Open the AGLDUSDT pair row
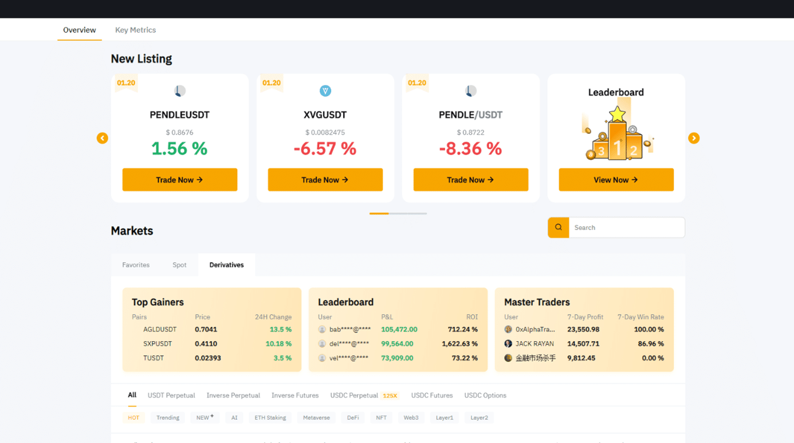The image size is (794, 443). [211, 330]
